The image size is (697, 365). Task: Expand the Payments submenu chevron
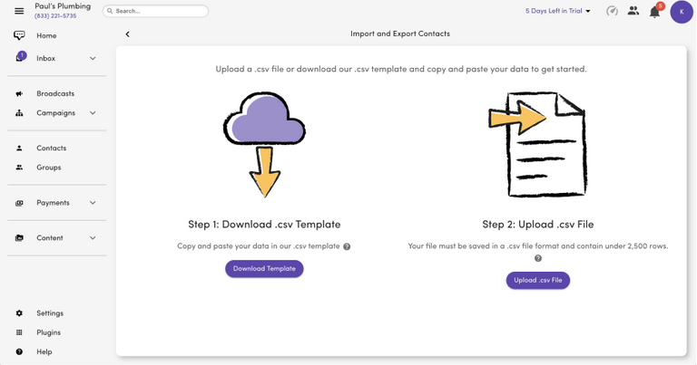click(93, 203)
